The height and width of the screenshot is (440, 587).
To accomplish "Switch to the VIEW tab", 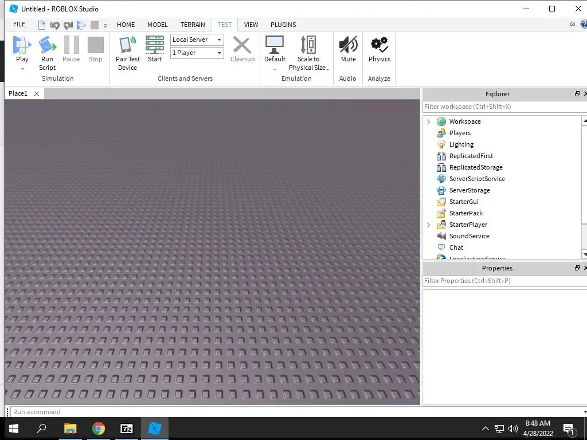I will tap(251, 25).
